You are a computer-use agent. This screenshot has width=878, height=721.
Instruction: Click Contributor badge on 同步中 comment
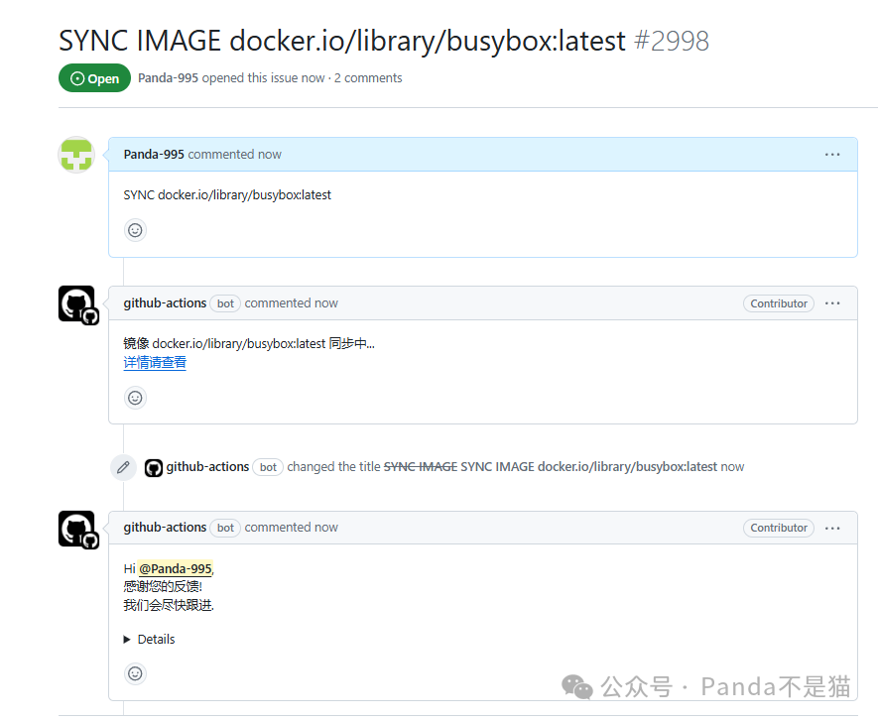click(x=779, y=303)
